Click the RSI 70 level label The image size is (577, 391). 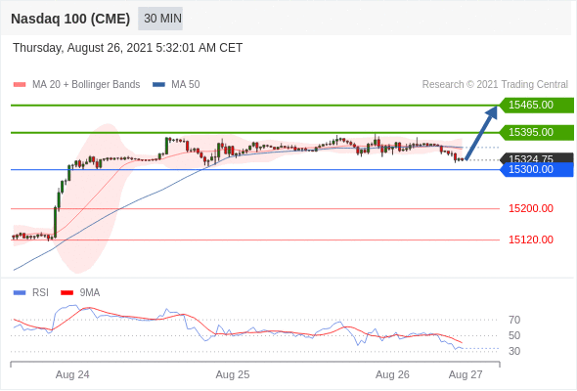click(514, 320)
